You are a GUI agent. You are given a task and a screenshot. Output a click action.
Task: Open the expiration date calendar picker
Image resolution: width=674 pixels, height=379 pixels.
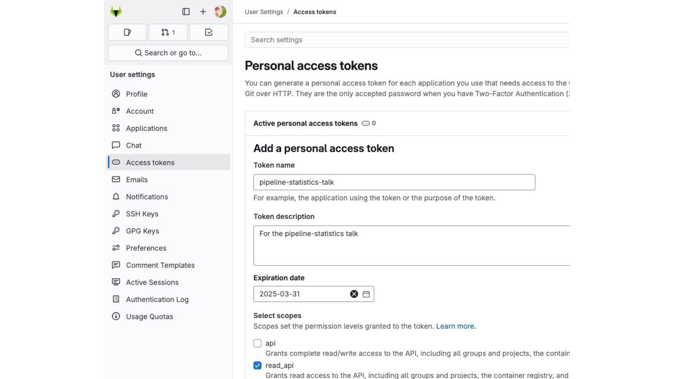[x=366, y=294]
